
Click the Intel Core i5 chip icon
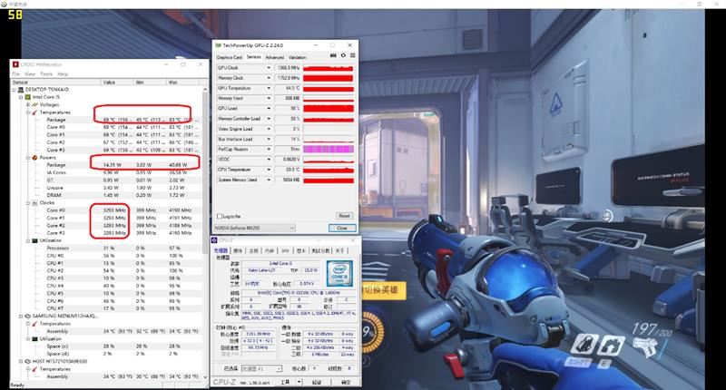[28, 97]
